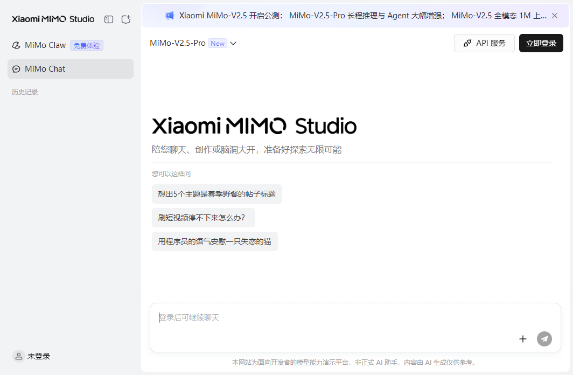This screenshot has height=375, width=573.
Task: Open attachments with the plus icon
Action: coord(522,339)
